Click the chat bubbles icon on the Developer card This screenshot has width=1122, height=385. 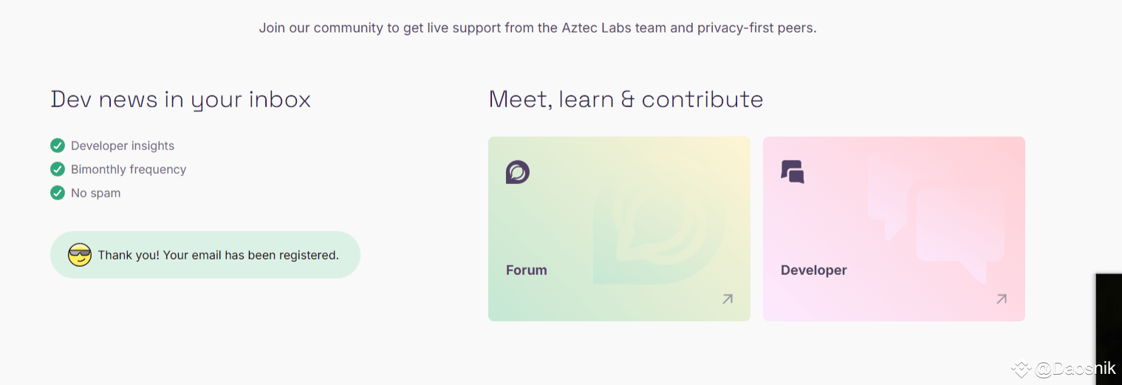click(x=793, y=172)
